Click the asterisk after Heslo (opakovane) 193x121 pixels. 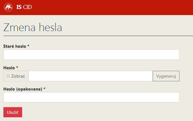(x=45, y=89)
